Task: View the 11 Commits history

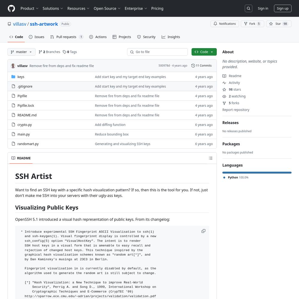Action: (x=202, y=65)
